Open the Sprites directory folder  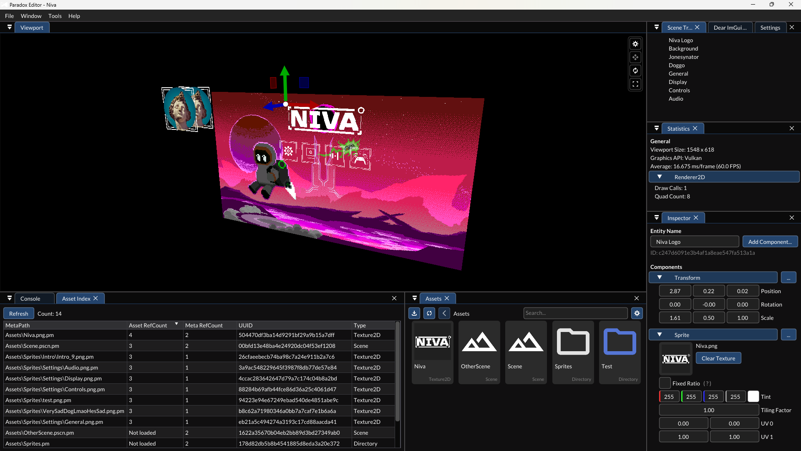coord(573,352)
